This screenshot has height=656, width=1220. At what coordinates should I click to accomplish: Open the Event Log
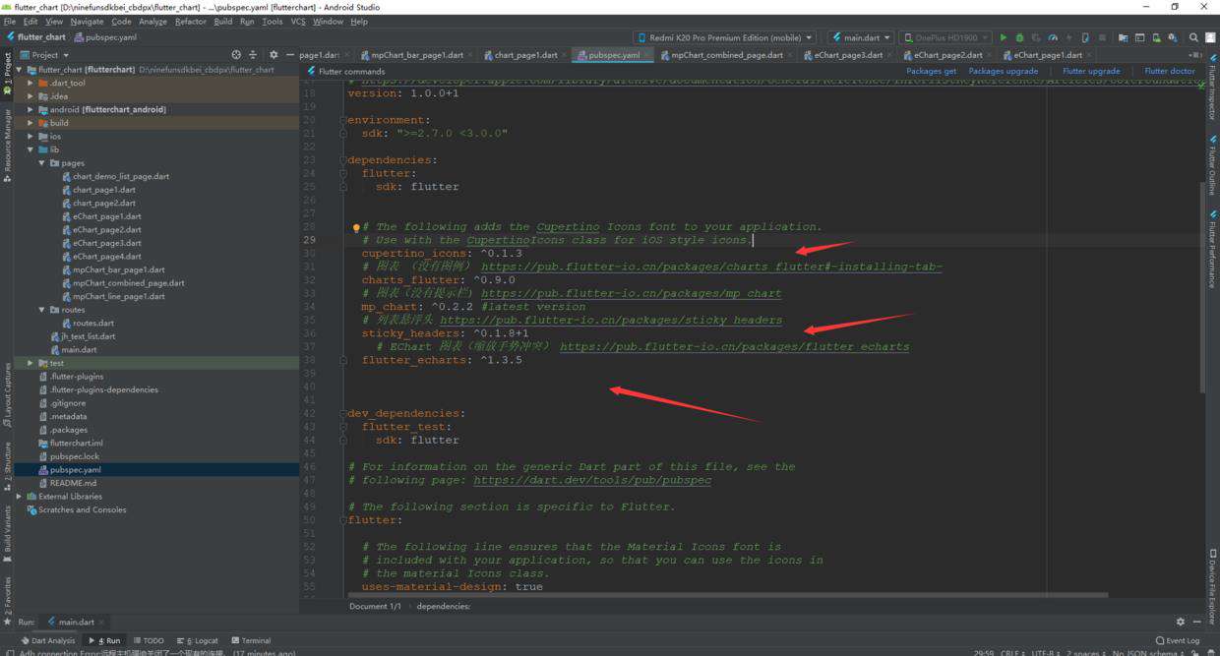pos(1177,640)
